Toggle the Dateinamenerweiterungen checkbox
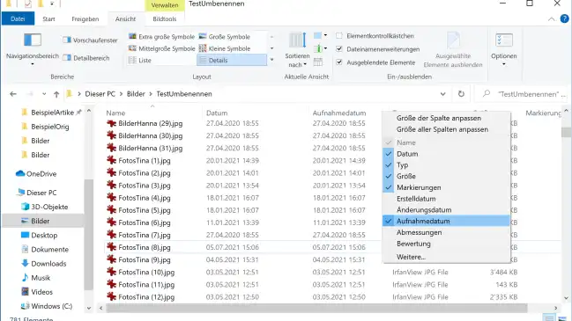 point(339,48)
